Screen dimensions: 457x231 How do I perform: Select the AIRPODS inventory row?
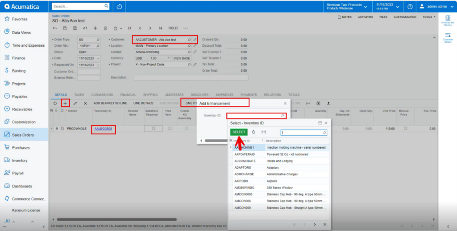point(279,181)
